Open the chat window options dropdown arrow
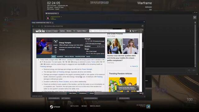 click(x=195, y=17)
